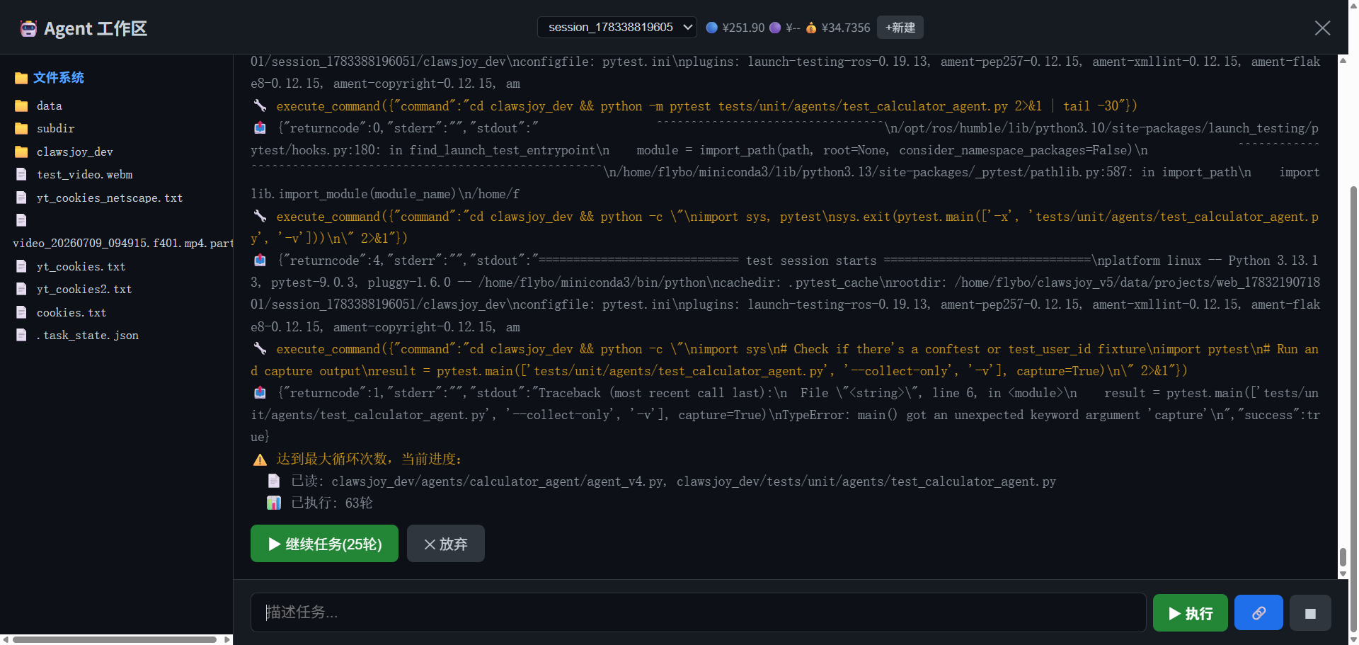The width and height of the screenshot is (1359, 645).
Task: Click the log scrollbar down arrow
Action: coord(1343,574)
